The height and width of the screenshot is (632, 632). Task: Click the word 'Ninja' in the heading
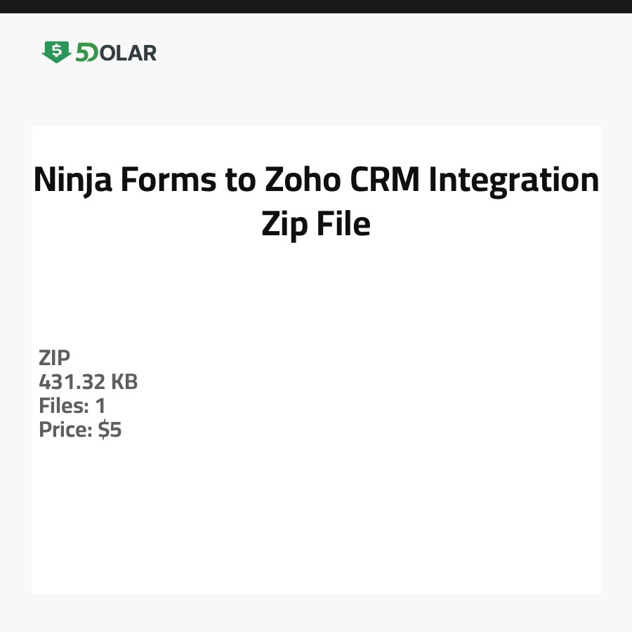72,180
